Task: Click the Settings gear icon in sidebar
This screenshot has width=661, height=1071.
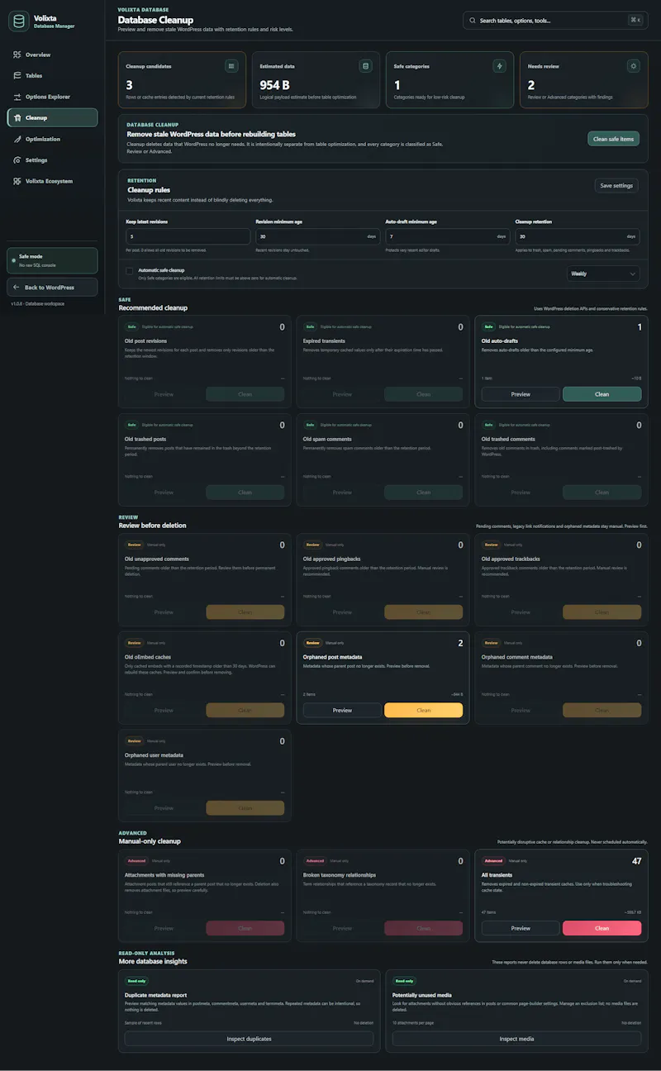Action: pos(17,159)
